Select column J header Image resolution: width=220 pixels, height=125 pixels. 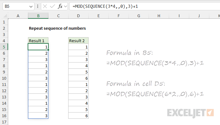click(x=199, y=16)
